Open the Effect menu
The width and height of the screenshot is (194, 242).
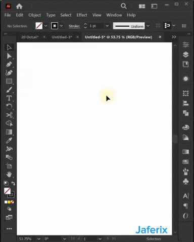[x=82, y=15]
